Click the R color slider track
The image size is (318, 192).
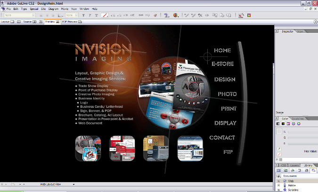coord(302,132)
